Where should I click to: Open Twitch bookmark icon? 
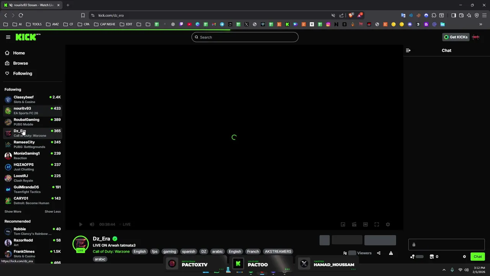(x=181, y=24)
